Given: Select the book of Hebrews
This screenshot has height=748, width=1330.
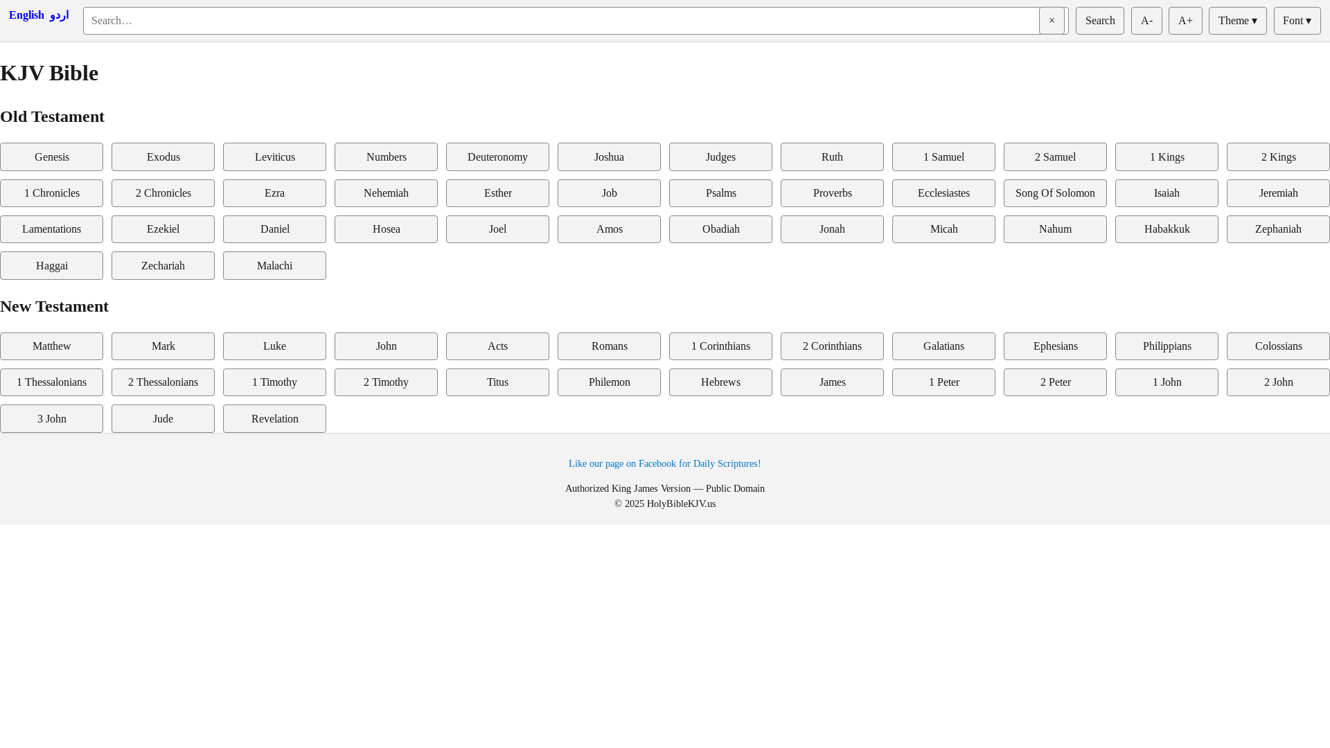Looking at the screenshot, I should coord(720,382).
